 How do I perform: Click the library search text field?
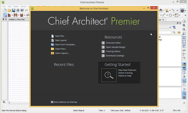coord(165,32)
